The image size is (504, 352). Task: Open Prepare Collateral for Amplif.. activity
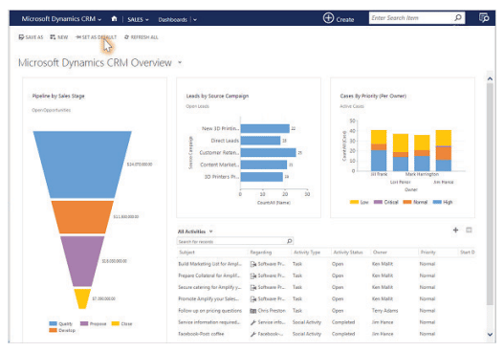click(208, 275)
